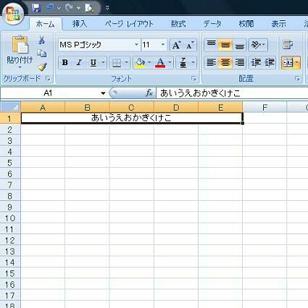Click the fx insert function button
308x308 pixels.
click(149, 93)
